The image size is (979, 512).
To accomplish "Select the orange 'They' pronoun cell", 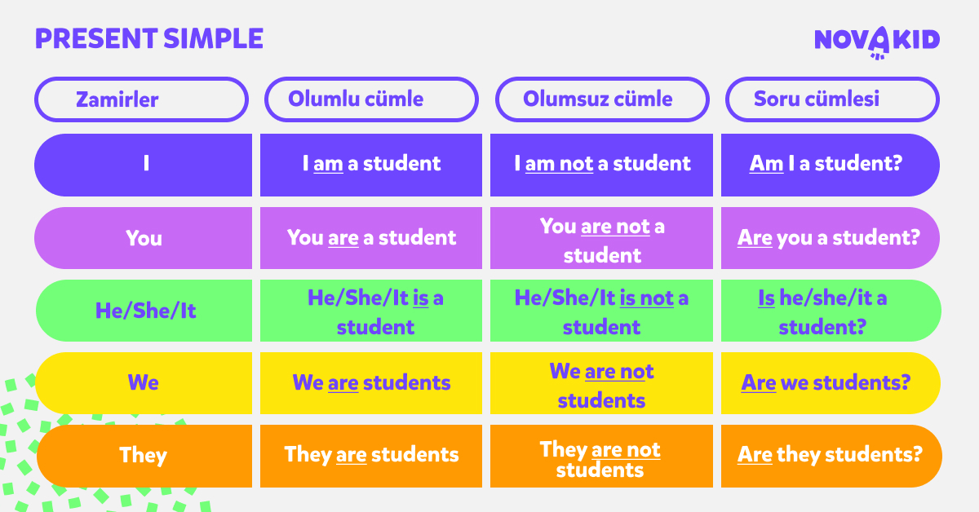I will click(144, 455).
